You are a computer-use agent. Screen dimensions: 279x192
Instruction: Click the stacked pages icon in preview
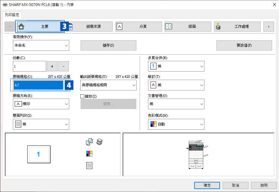pos(99,142)
